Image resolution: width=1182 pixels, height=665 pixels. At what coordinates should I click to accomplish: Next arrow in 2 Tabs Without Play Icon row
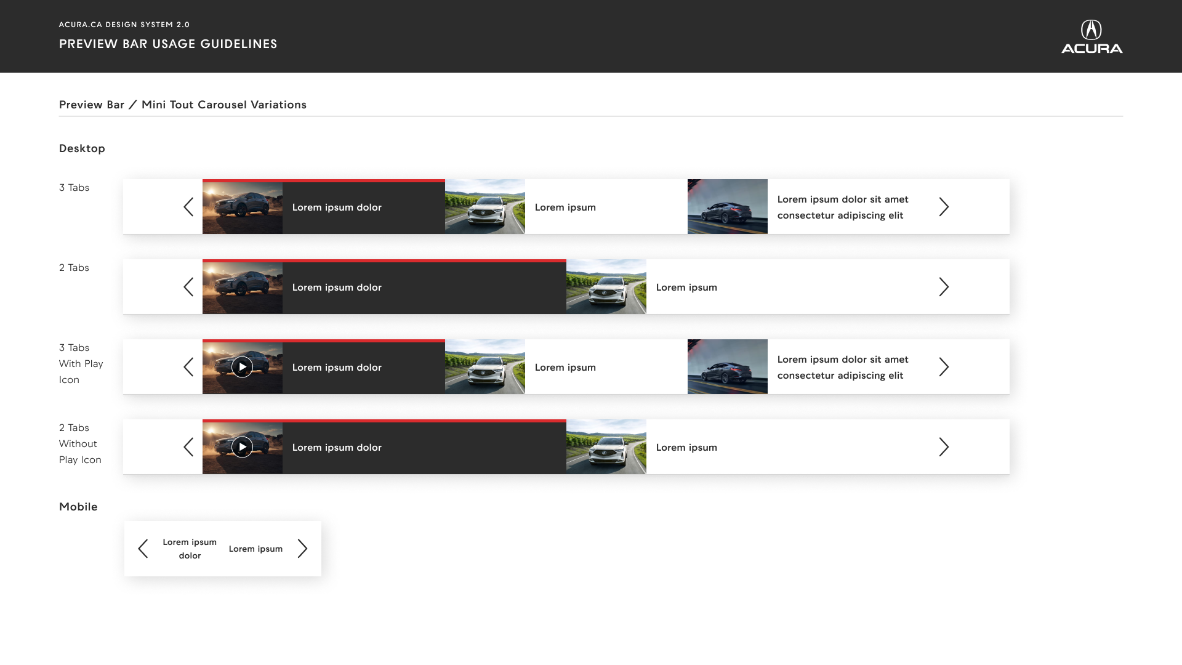944,447
